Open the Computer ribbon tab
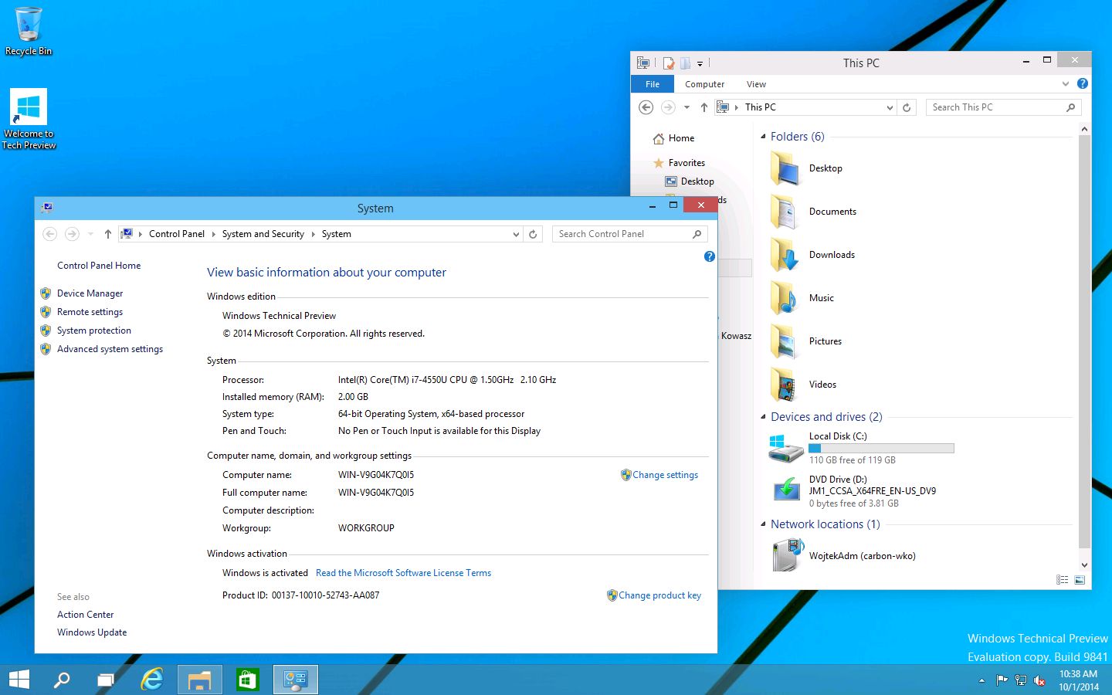Screen dimensions: 1112x695 pos(704,84)
